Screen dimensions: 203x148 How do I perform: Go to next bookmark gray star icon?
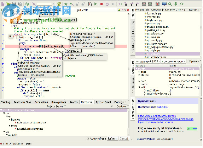pyautogui.click(x=83, y=4)
